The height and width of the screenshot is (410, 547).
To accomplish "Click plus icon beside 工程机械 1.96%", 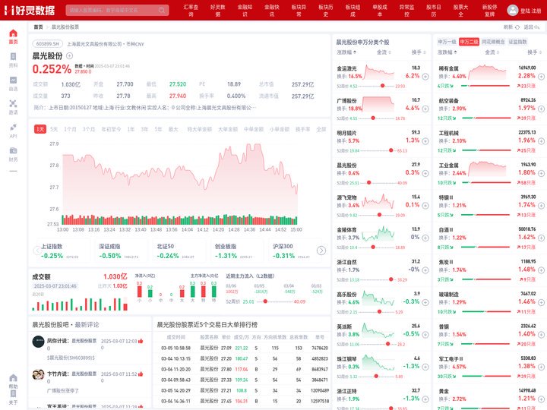I will coord(541,141).
